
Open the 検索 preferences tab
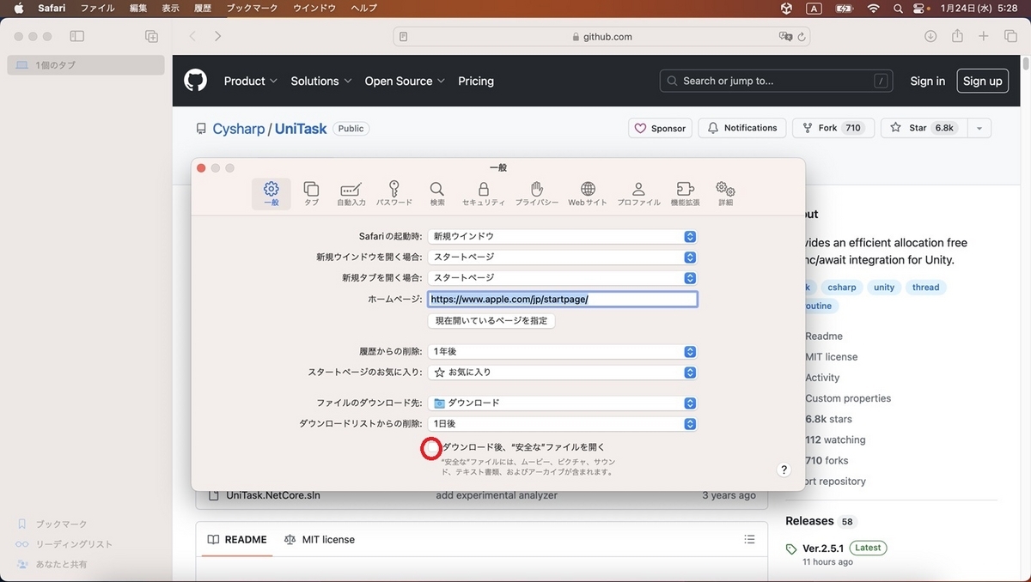click(x=437, y=194)
